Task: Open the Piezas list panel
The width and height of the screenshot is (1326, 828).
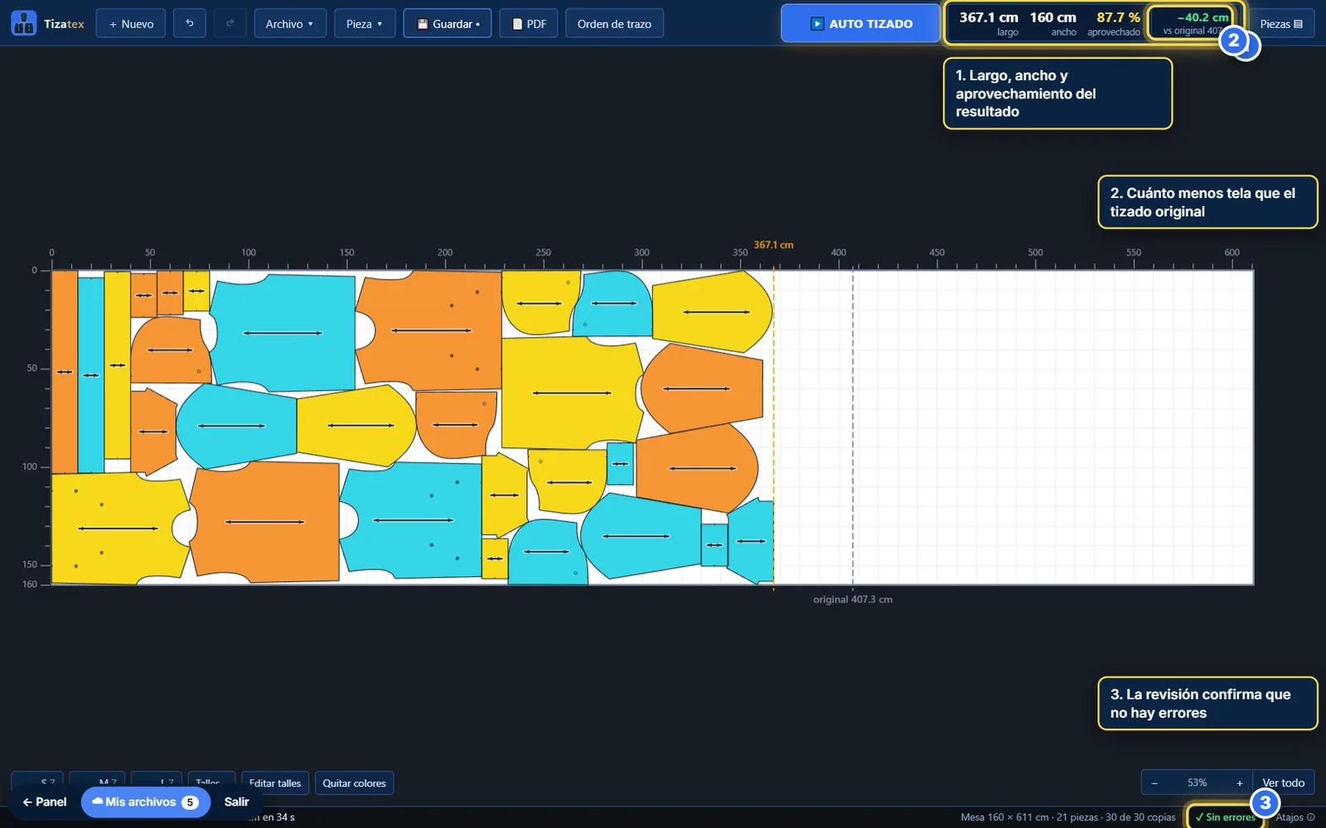Action: [x=1281, y=23]
